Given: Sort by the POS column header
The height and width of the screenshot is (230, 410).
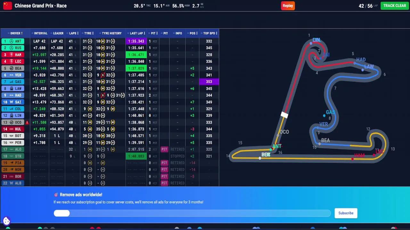Looking at the screenshot, I should point(193,33).
